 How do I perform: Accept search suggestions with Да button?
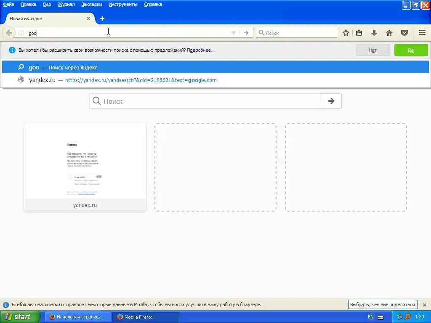pyautogui.click(x=411, y=50)
